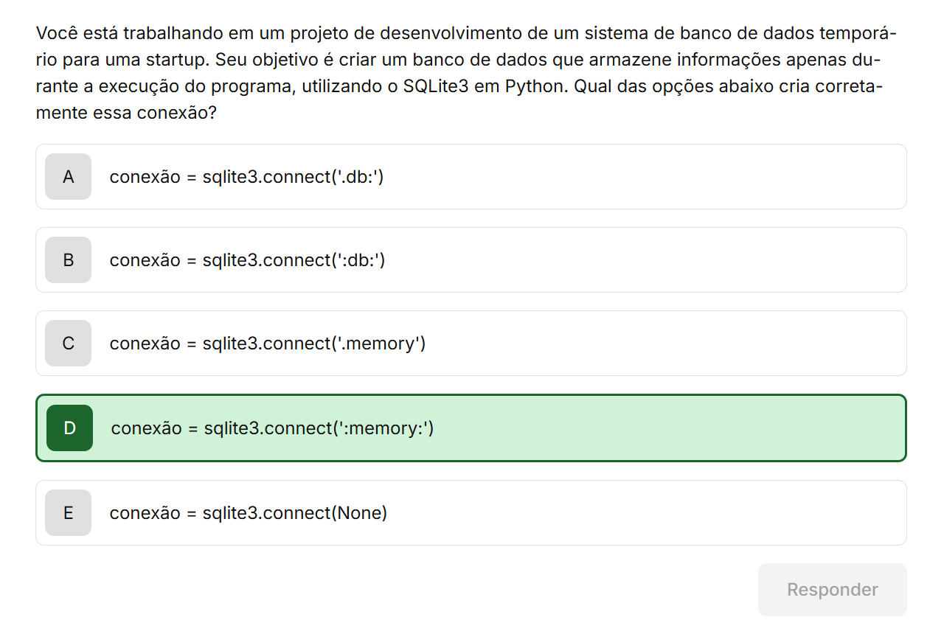Choose the sqlite3.connect(None) answer text
The height and width of the screenshot is (620, 944).
(248, 512)
